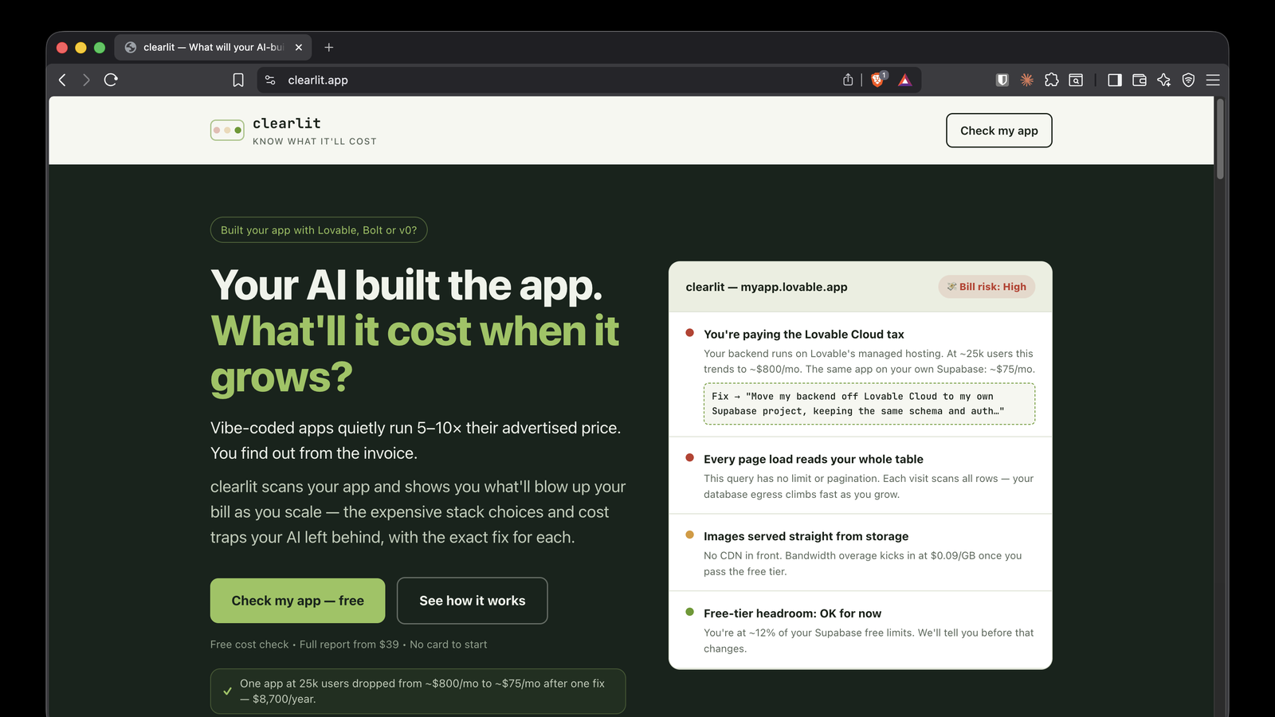This screenshot has height=717, width=1275.
Task: Click "Free cost check • Full report from $39" text
Action: tap(348, 645)
